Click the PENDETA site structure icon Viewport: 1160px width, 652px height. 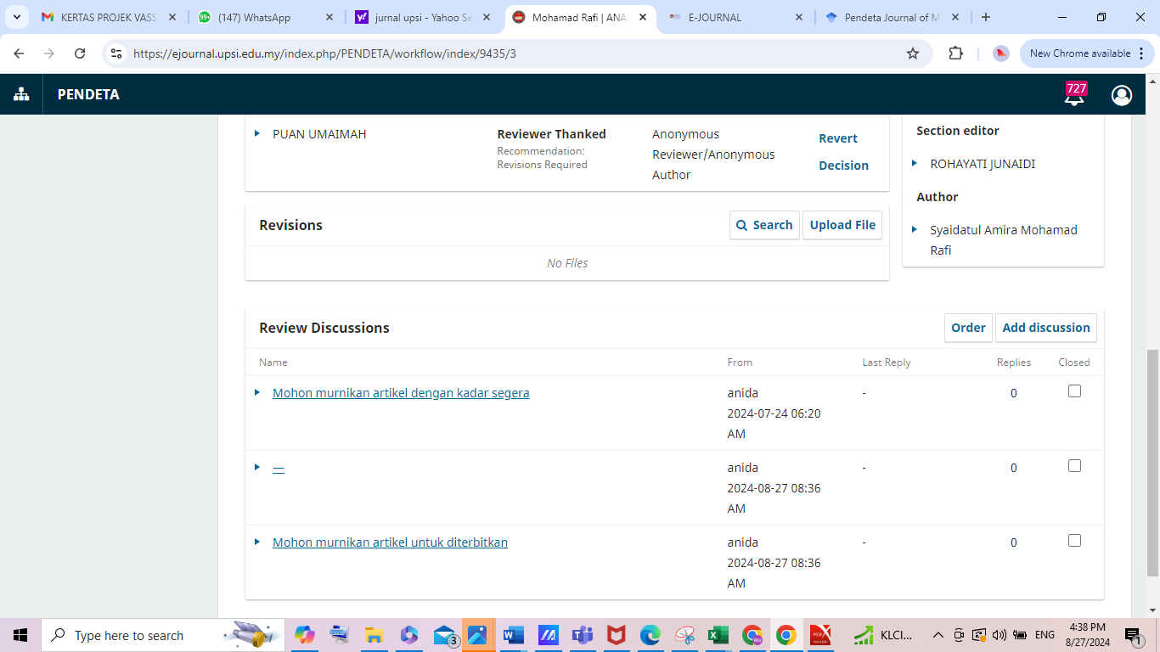point(21,94)
